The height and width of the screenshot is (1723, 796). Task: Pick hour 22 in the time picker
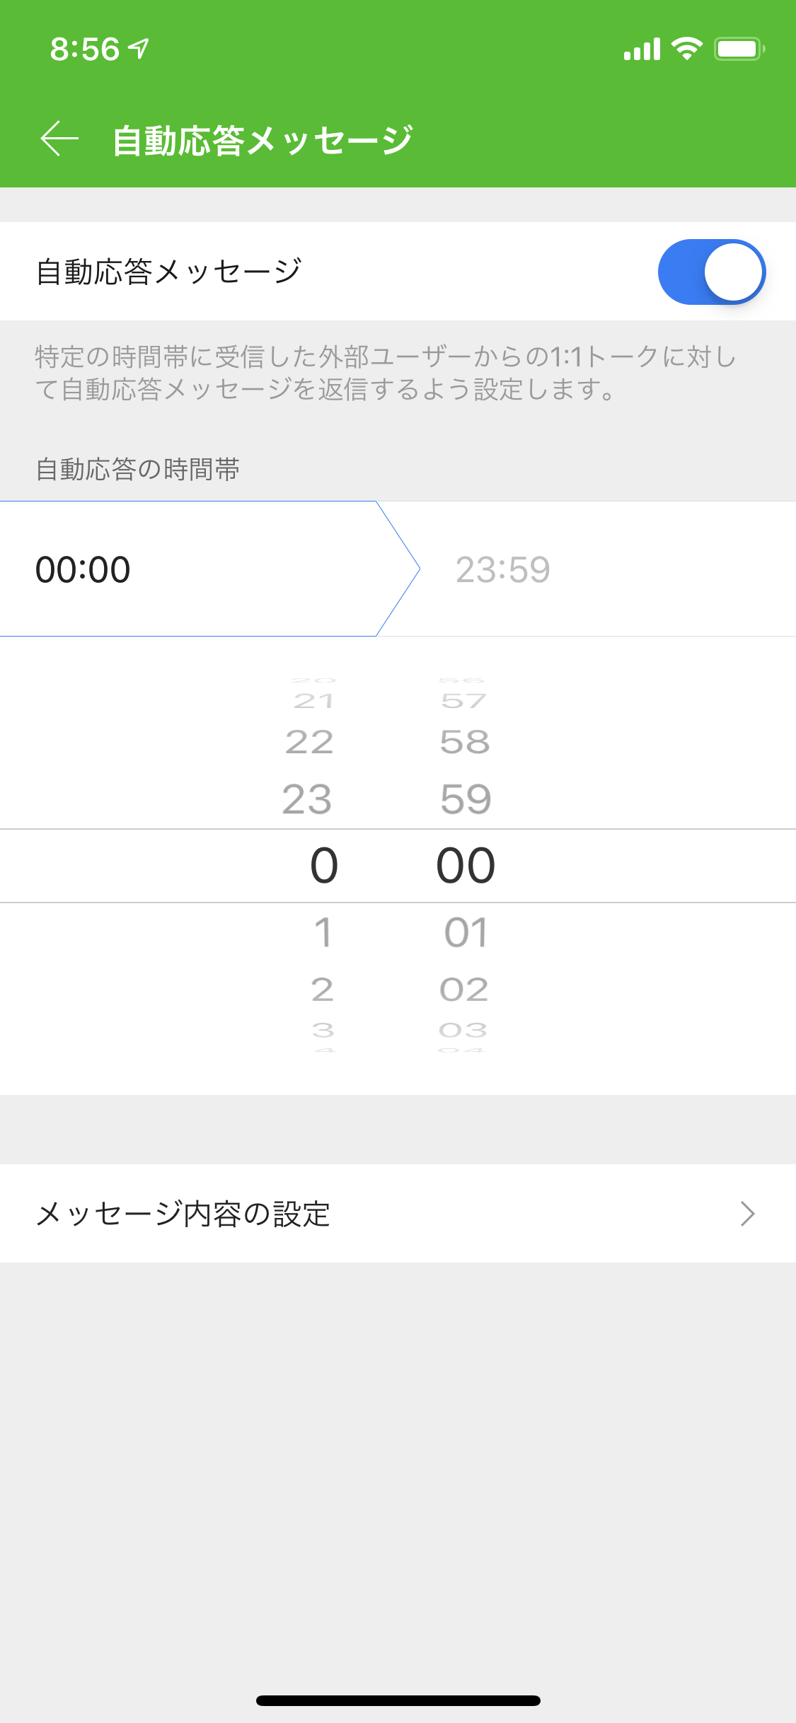tap(309, 742)
